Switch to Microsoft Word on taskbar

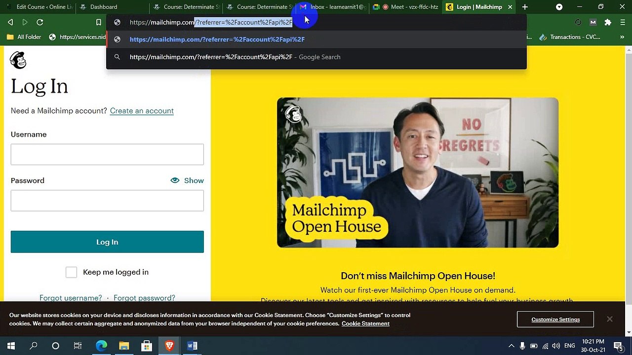(x=192, y=346)
